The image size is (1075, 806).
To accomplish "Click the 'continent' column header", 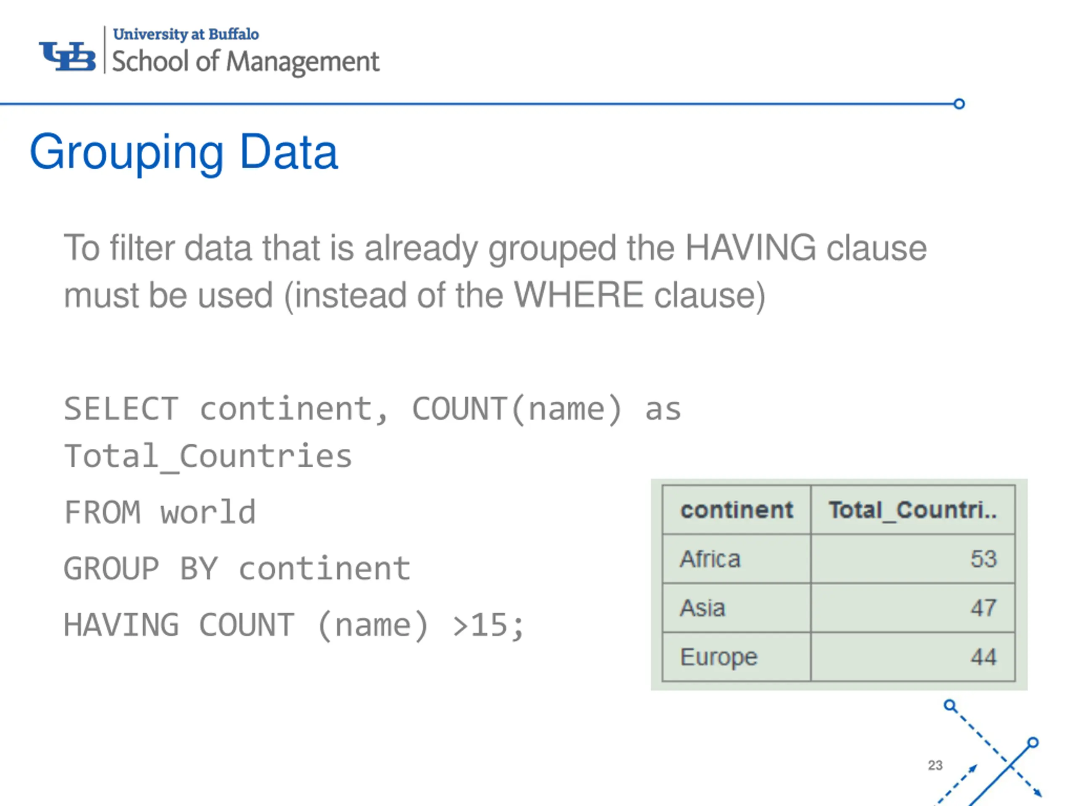I will 736,510.
